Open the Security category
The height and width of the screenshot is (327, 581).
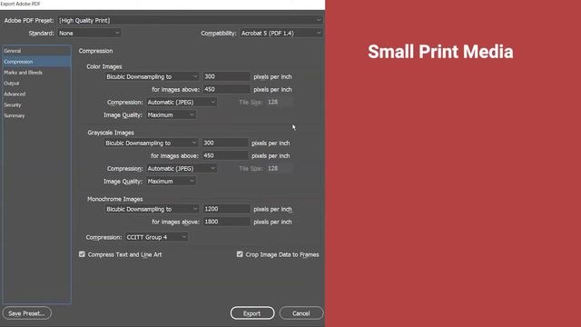click(36, 104)
